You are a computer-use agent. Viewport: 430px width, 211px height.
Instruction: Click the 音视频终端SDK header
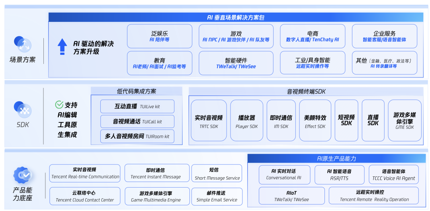click(306, 91)
